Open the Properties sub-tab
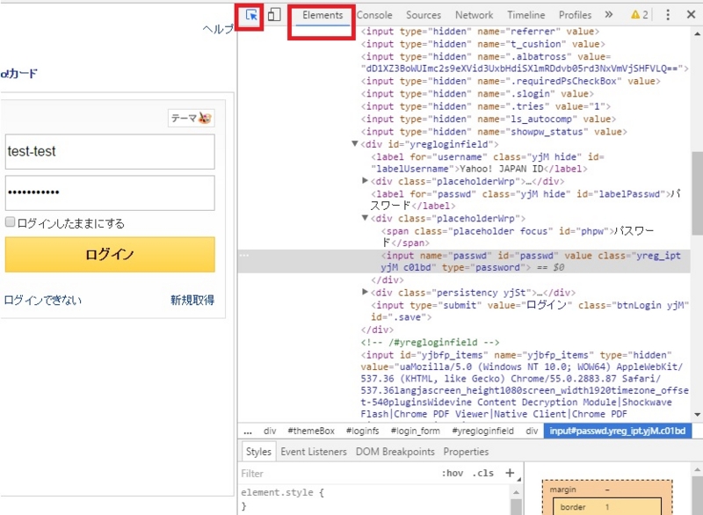703x515 pixels. click(466, 452)
